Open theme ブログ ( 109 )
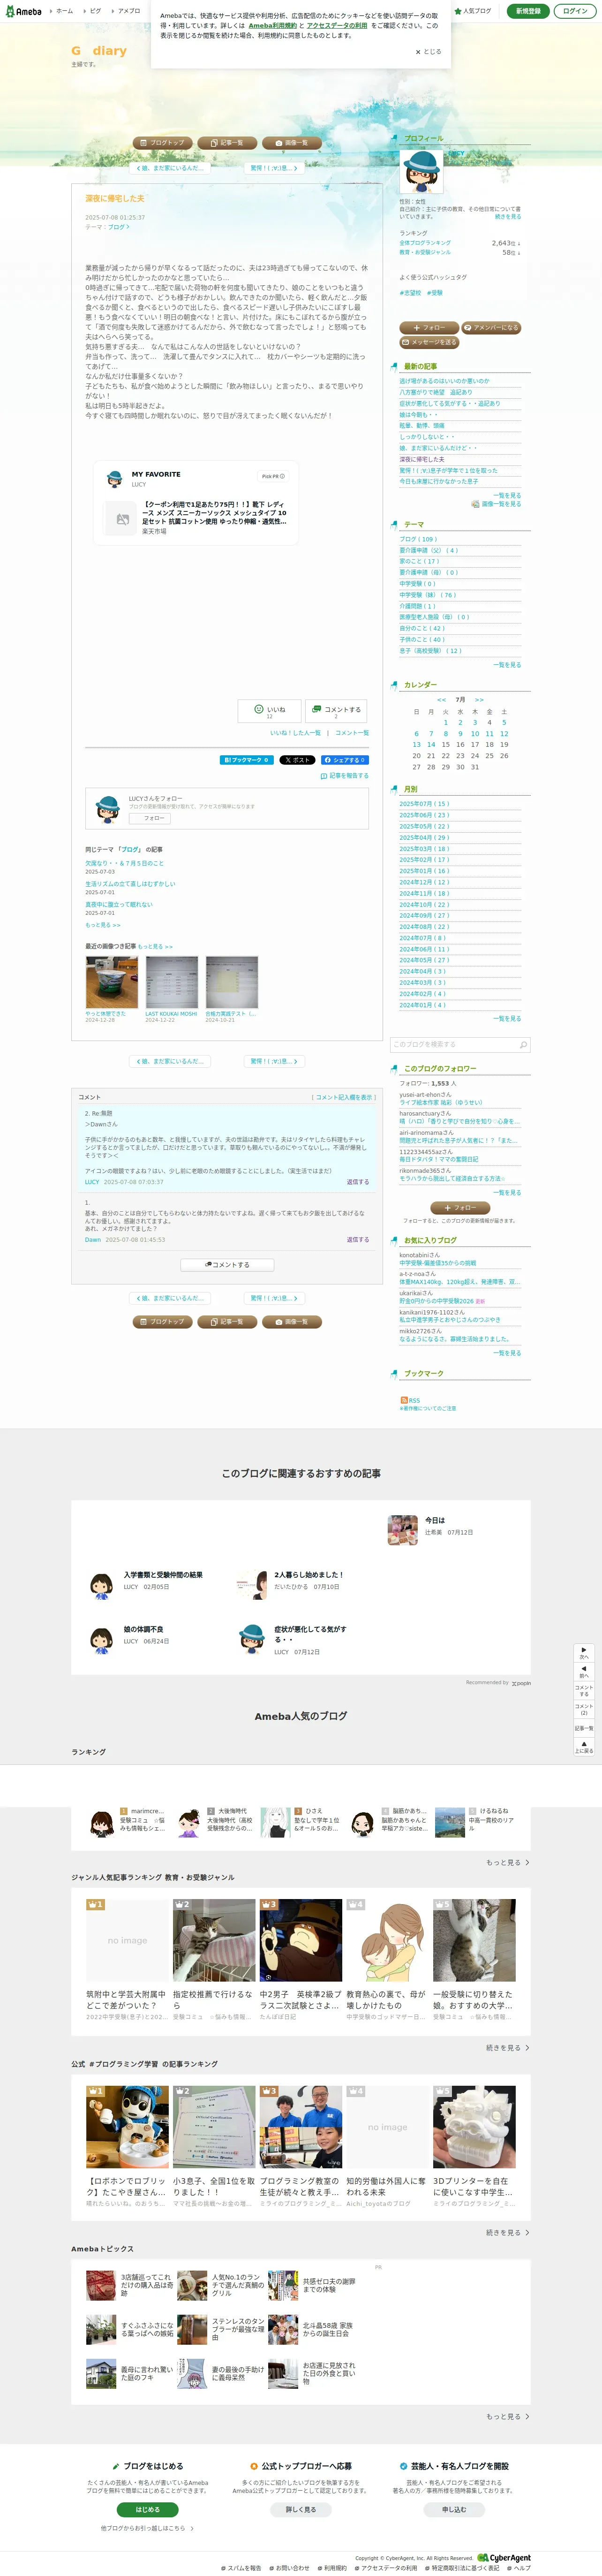The image size is (602, 2576). click(x=418, y=539)
